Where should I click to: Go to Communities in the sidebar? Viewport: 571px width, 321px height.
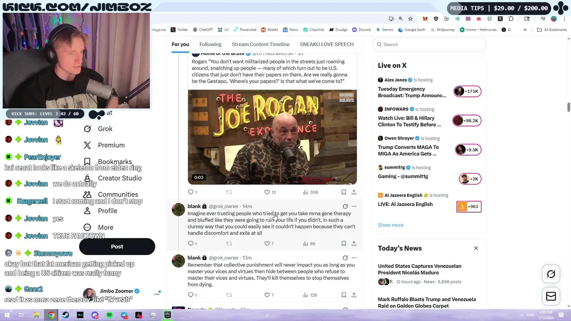click(x=111, y=194)
